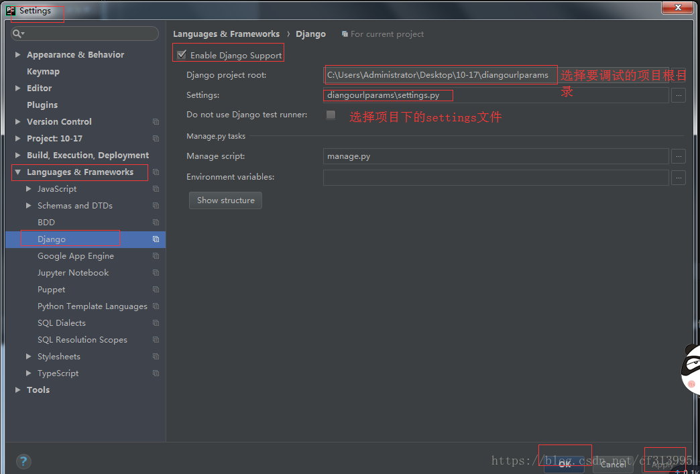
Task: Click the project-level icon beside Jupyter Notebook
Action: [156, 273]
